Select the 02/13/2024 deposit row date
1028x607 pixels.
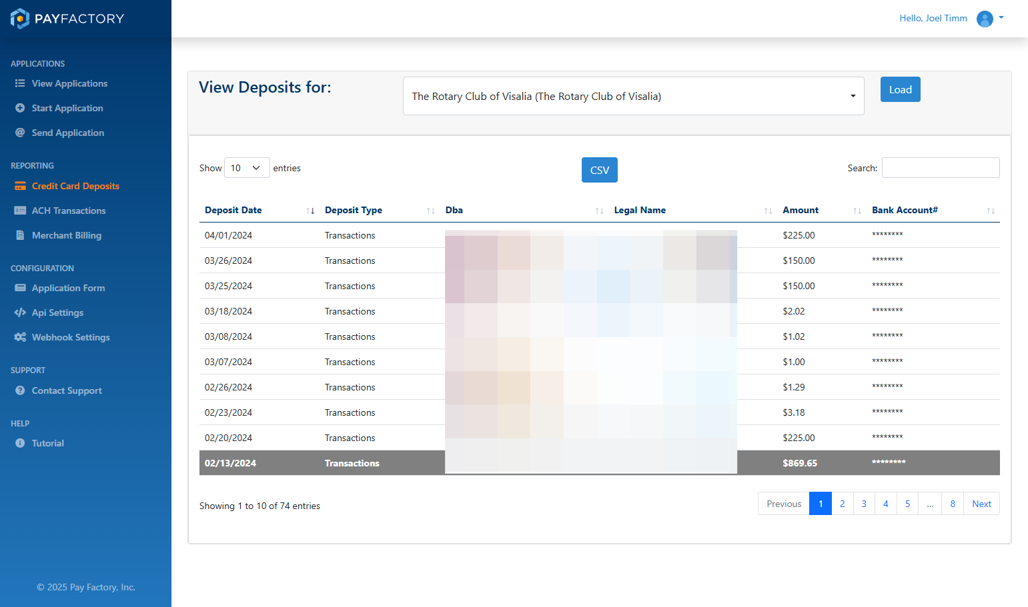230,463
